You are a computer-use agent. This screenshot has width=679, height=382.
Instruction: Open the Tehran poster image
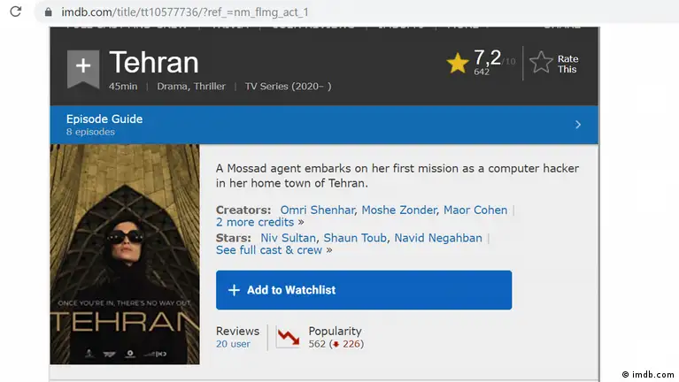(125, 254)
